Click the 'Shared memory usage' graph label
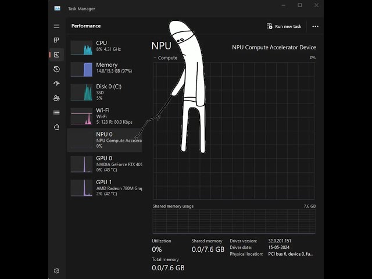Image resolution: width=372 pixels, height=279 pixels. click(x=173, y=206)
